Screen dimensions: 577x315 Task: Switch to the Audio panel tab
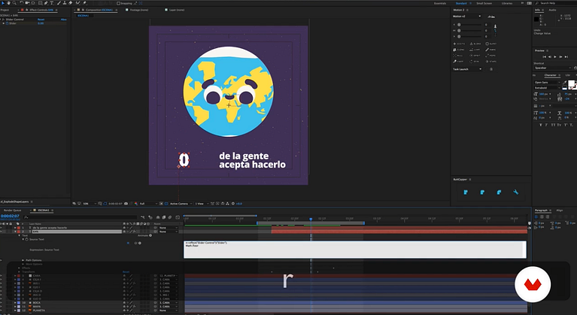coord(553,10)
